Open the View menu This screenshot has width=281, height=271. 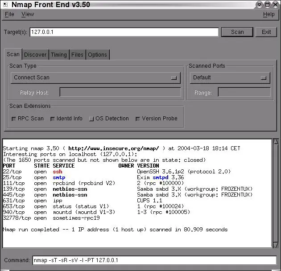coord(28,14)
